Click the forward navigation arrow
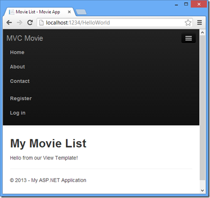Screen dimensions: 210x198 (20, 22)
